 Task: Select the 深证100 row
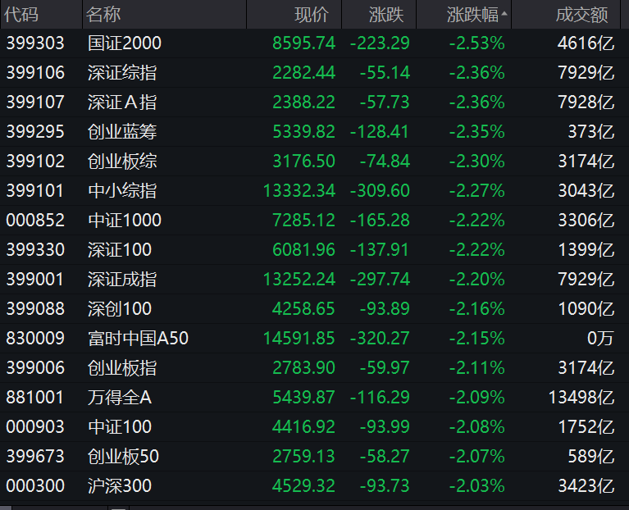[x=120, y=250]
